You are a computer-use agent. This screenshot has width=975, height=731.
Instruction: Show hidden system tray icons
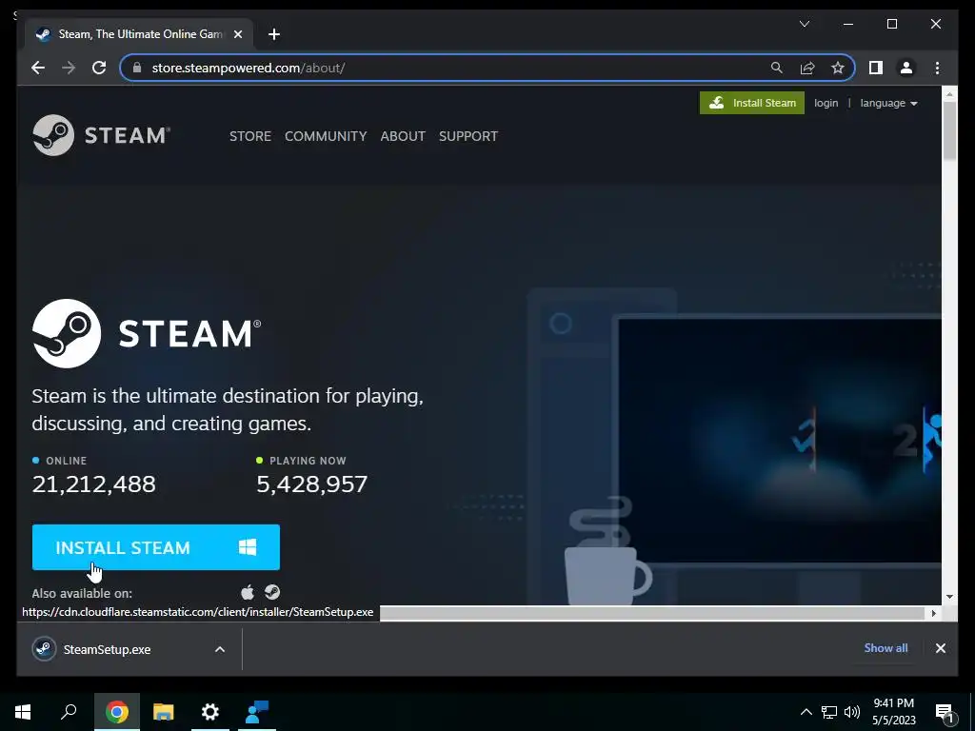pos(806,712)
